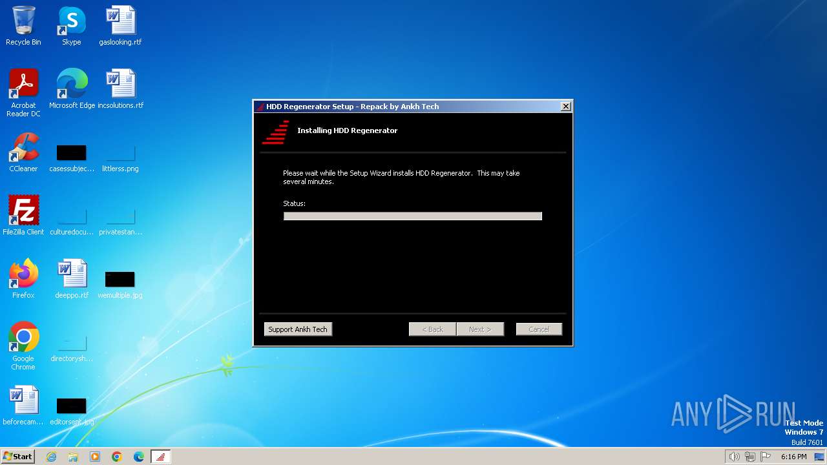Select the casessubjec... black thumbnail file

click(72, 158)
